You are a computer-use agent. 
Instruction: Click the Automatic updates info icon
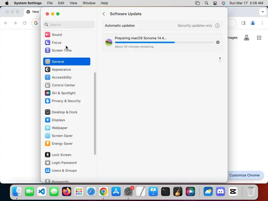click(217, 26)
